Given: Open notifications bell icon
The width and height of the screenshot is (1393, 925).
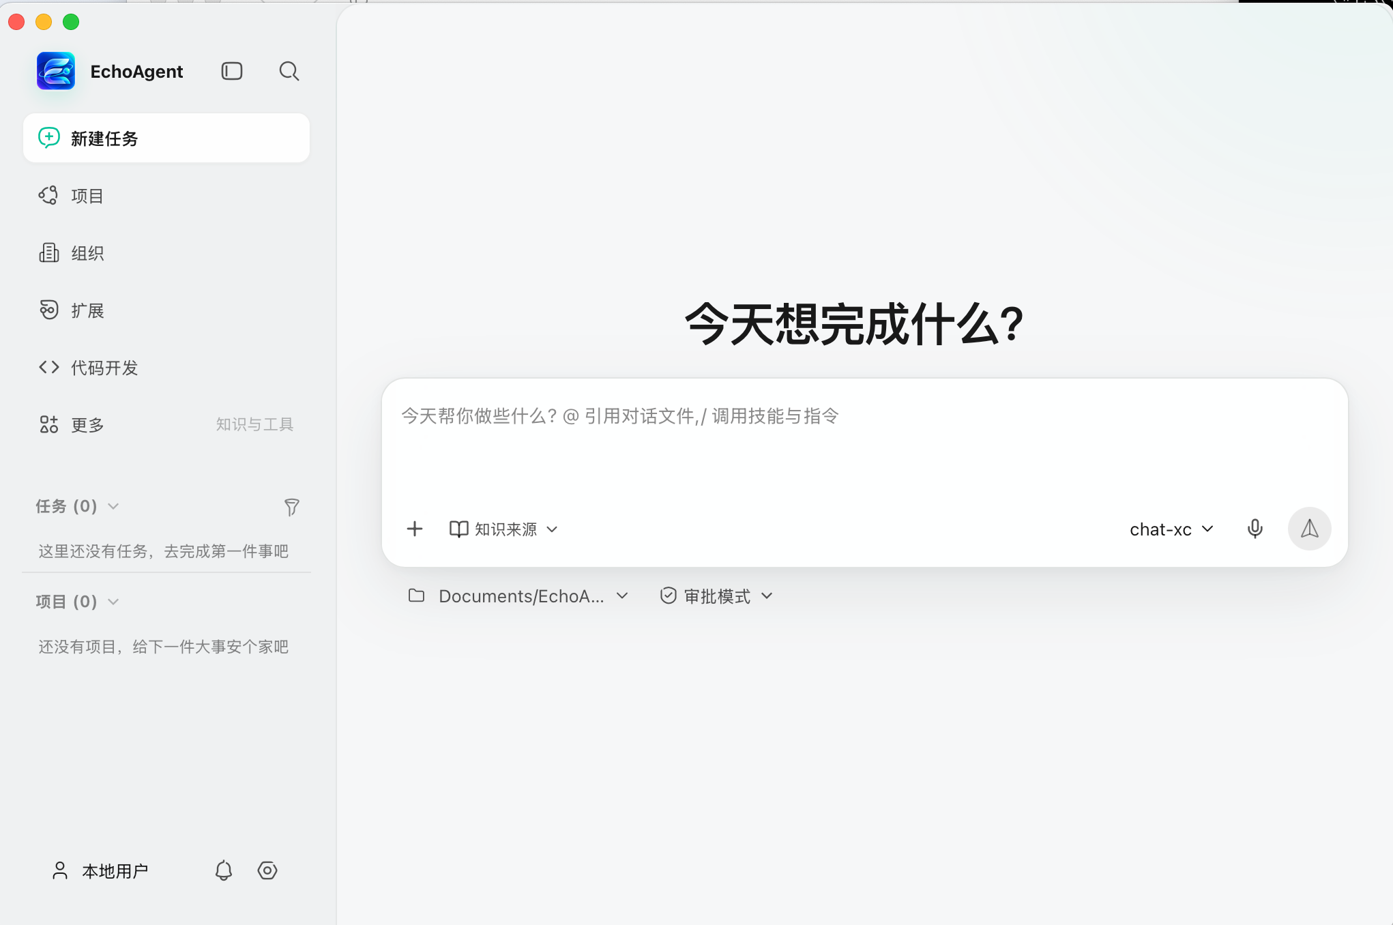Looking at the screenshot, I should [224, 870].
